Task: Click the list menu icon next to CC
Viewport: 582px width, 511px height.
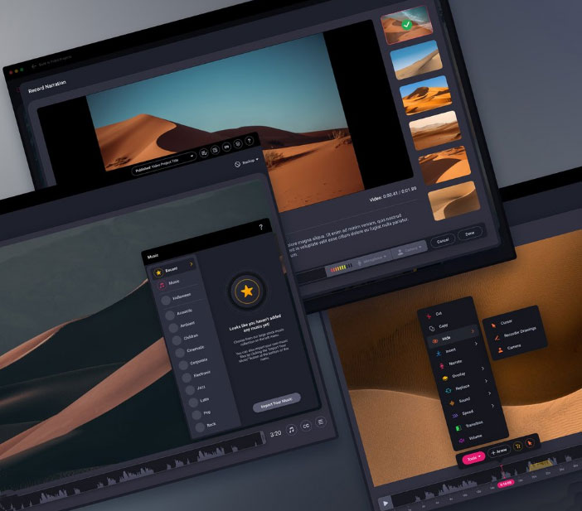Action: [321, 422]
